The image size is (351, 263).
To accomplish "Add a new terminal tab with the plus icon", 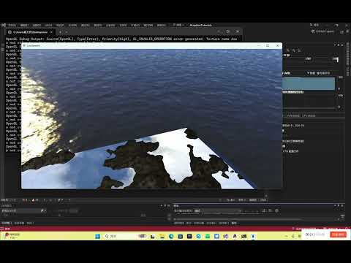I will pyautogui.click(x=60, y=32).
